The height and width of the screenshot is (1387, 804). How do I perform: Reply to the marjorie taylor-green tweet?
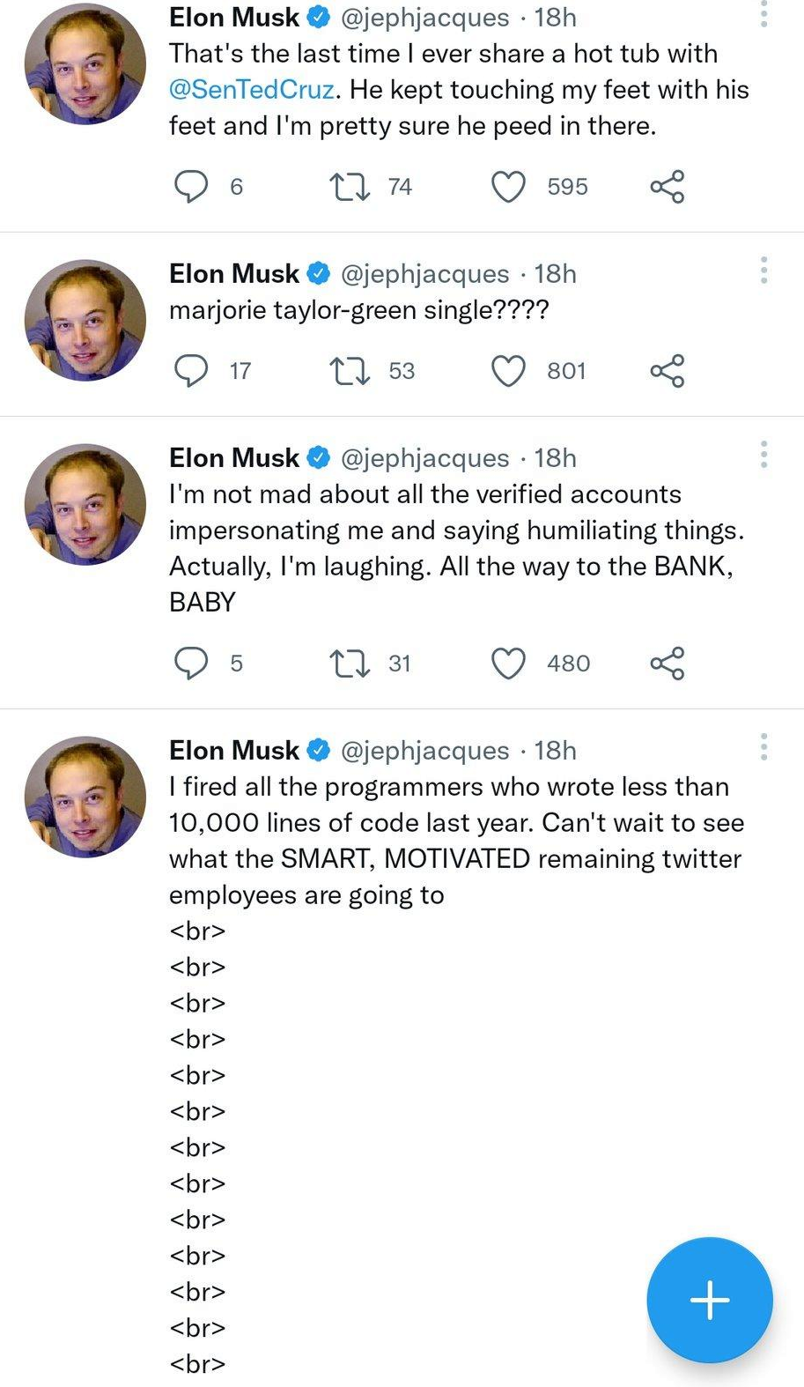click(191, 371)
